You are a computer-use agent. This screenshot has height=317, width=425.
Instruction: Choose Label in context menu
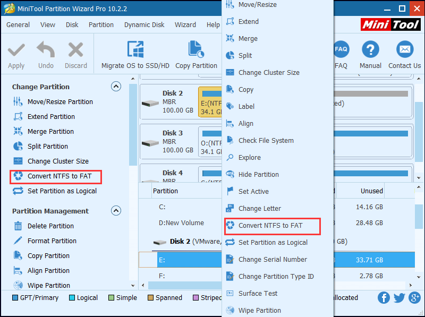(x=278, y=107)
